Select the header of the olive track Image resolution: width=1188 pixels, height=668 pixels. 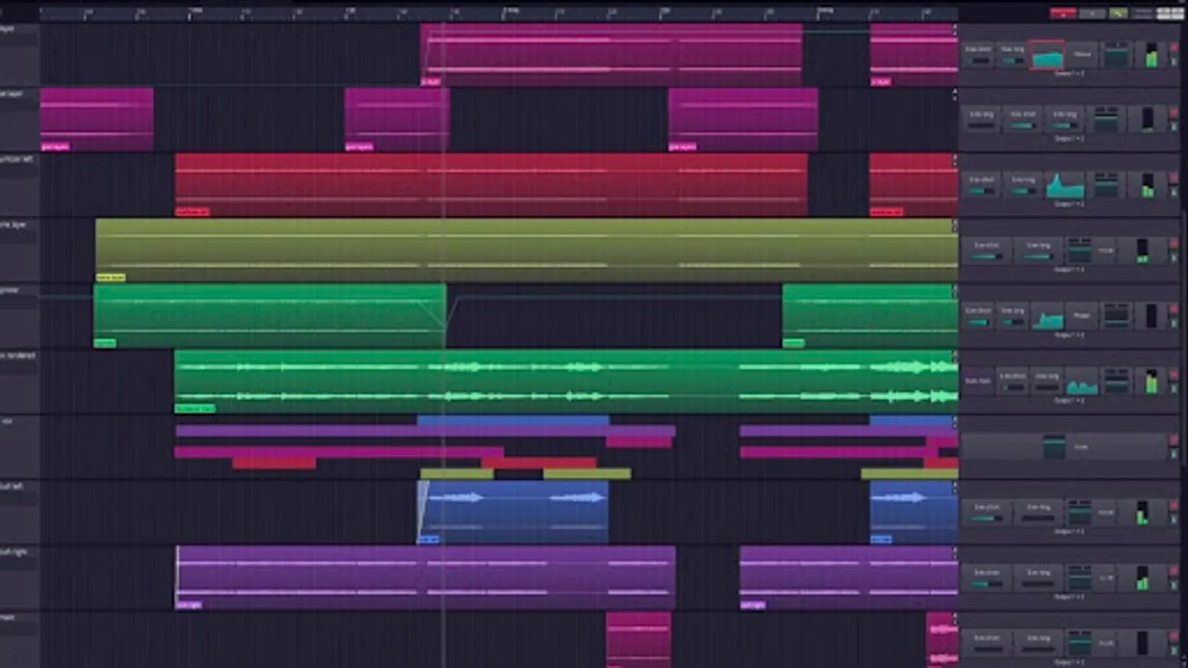click(19, 250)
